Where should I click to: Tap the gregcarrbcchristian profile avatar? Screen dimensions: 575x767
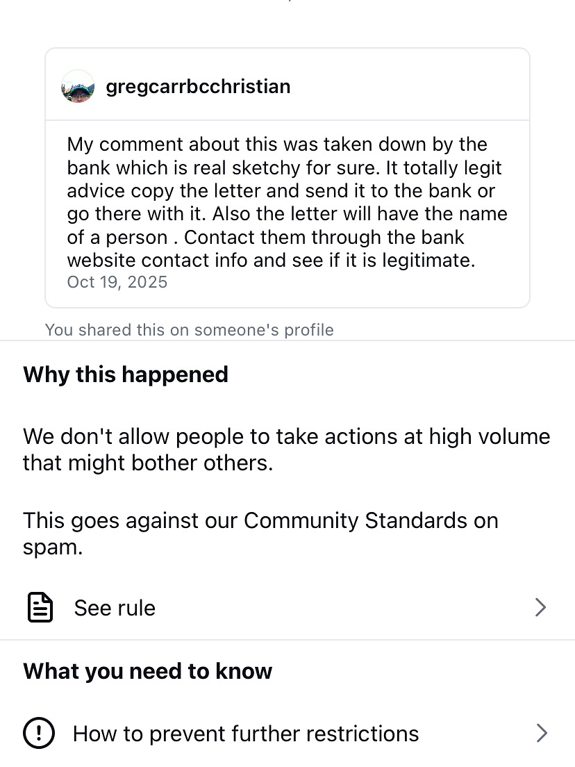tap(78, 87)
